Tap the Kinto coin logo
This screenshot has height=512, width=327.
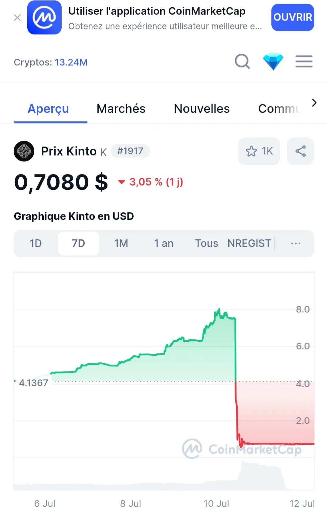coord(24,151)
